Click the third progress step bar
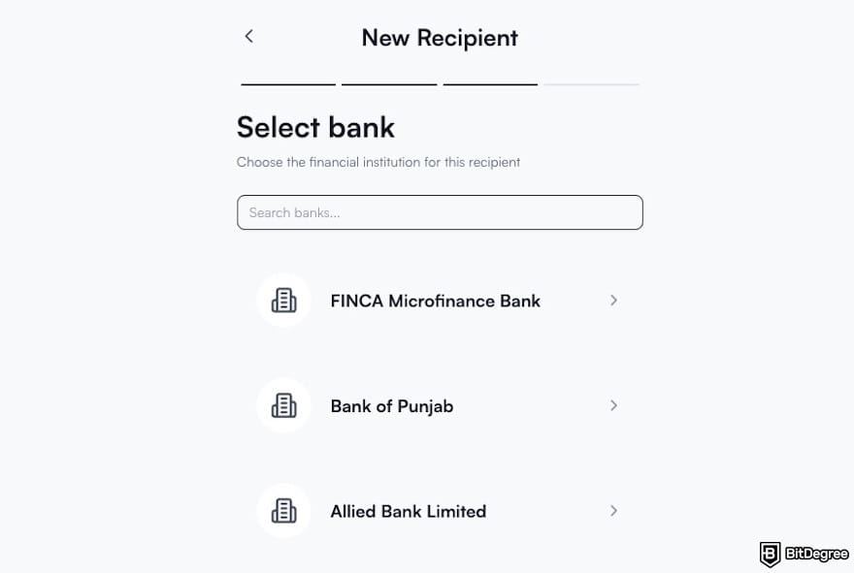This screenshot has width=854, height=573. 489,85
